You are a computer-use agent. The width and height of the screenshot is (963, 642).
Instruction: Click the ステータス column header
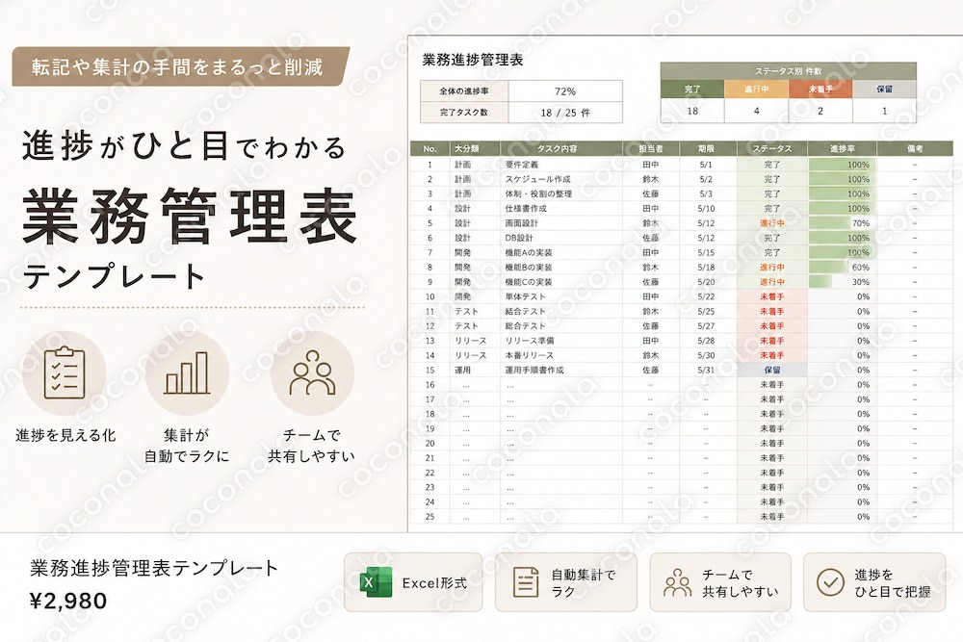[772, 148]
